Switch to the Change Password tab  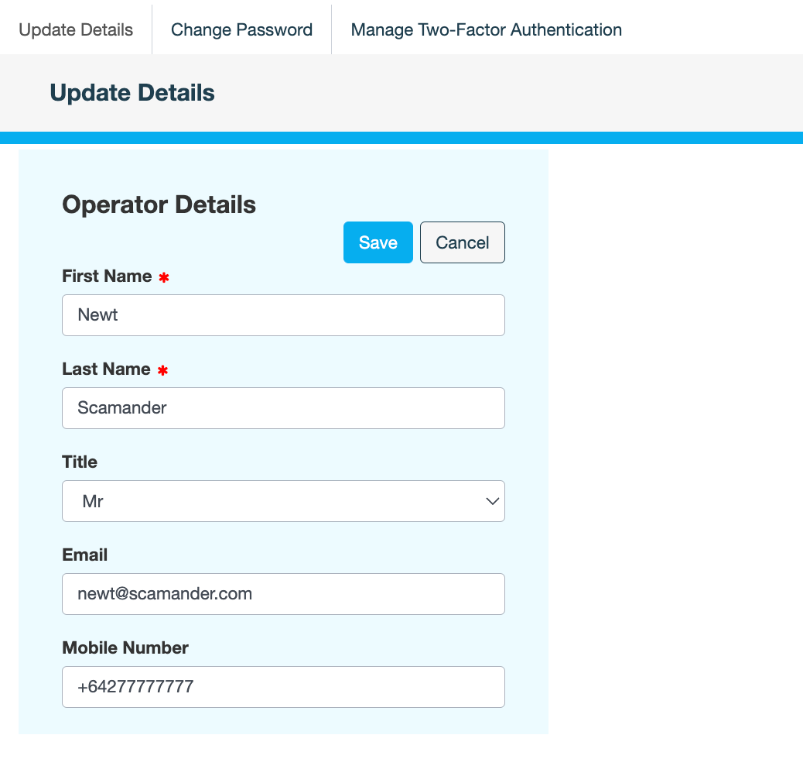coord(241,30)
